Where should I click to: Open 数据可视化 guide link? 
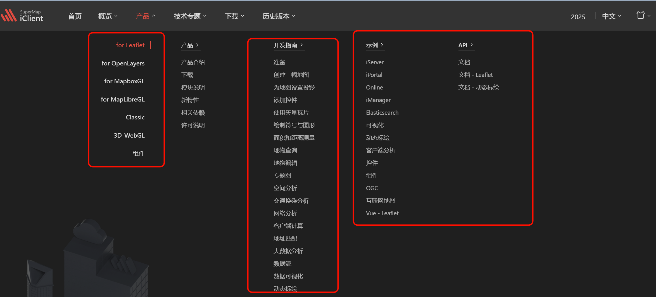pos(288,276)
